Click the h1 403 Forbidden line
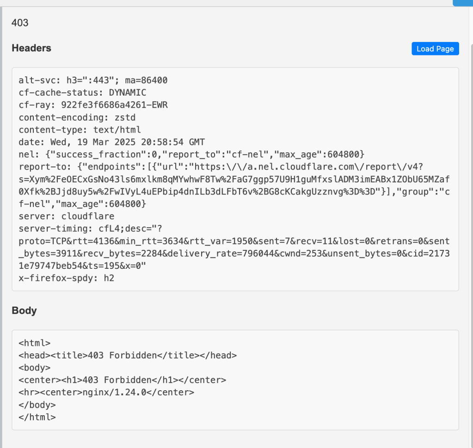This screenshot has height=448, width=473. point(122,380)
